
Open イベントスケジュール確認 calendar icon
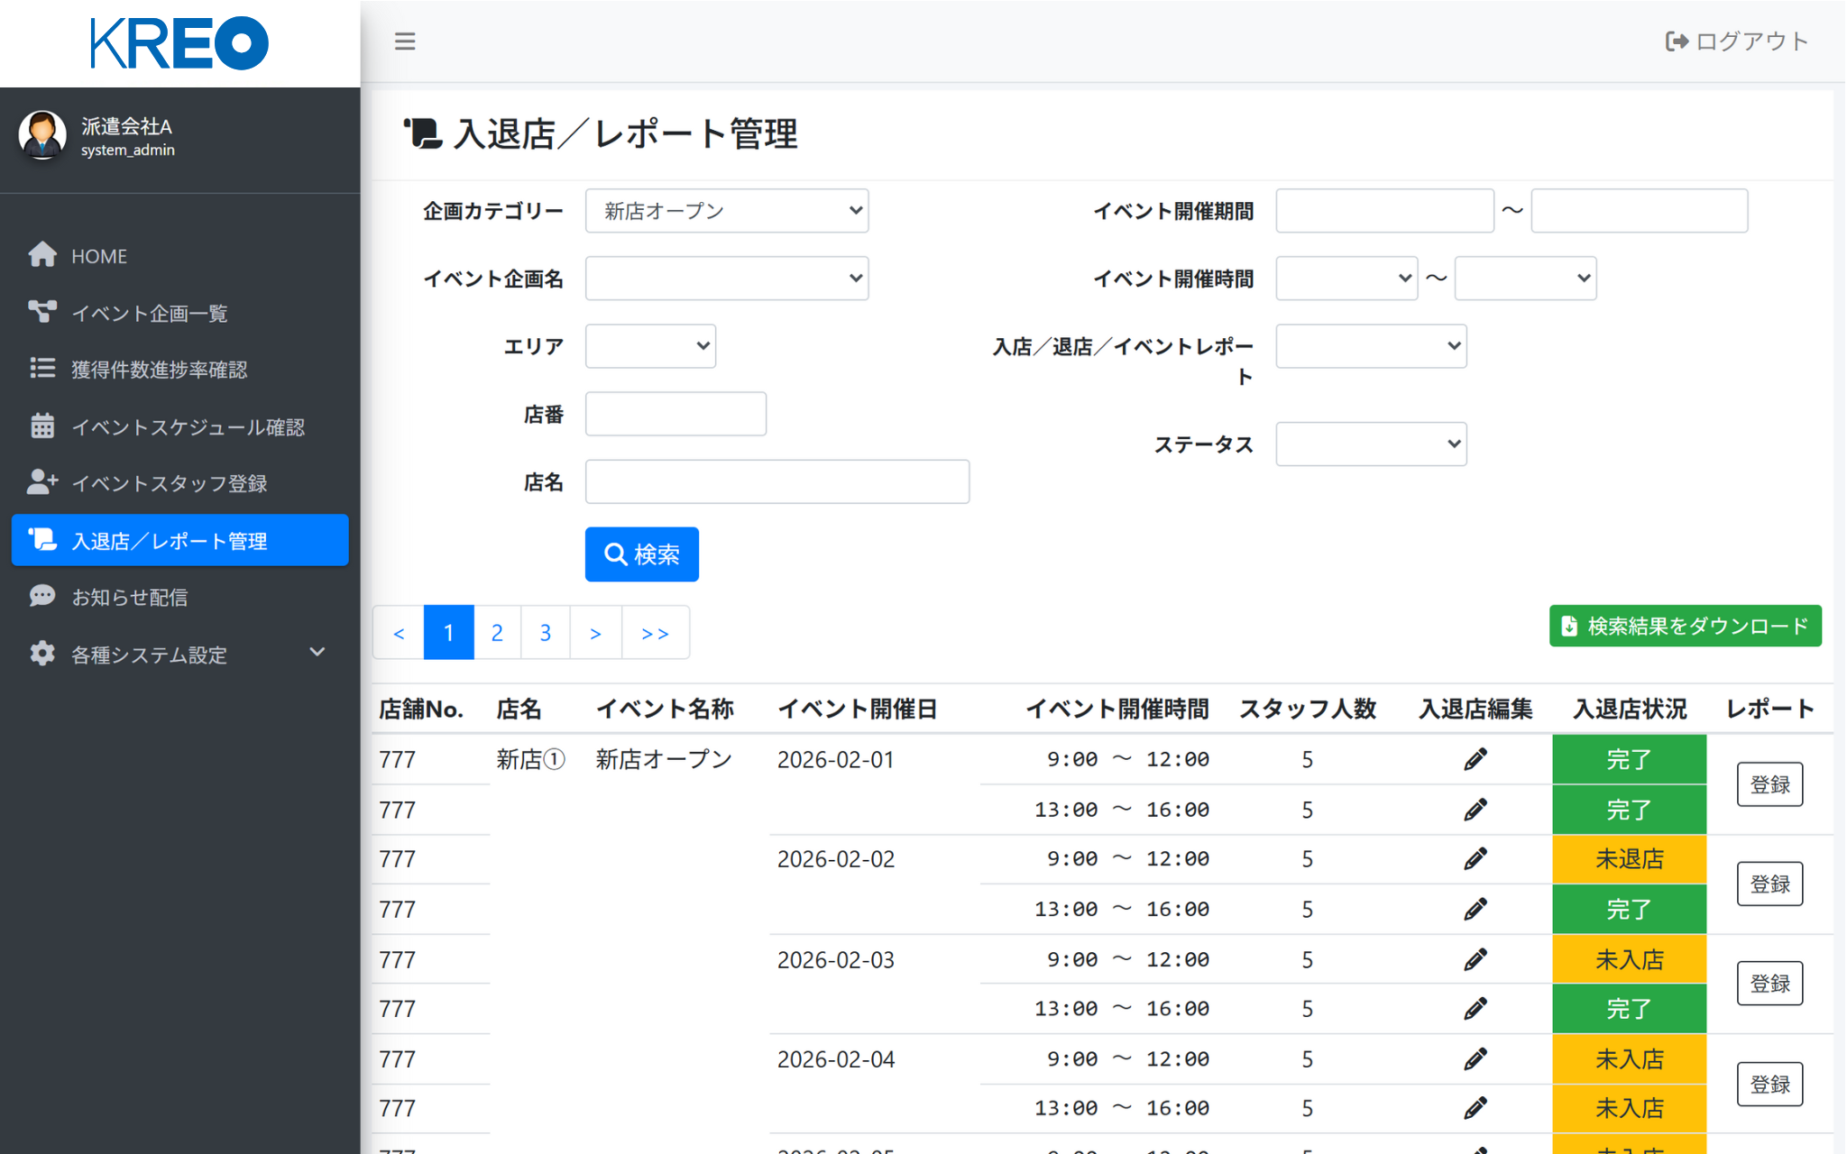tap(42, 426)
